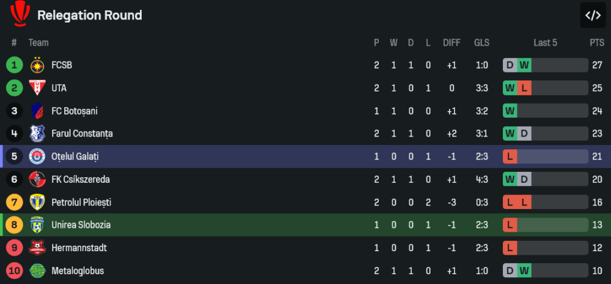
Task: Click the DIFF column header
Action: pyautogui.click(x=452, y=43)
